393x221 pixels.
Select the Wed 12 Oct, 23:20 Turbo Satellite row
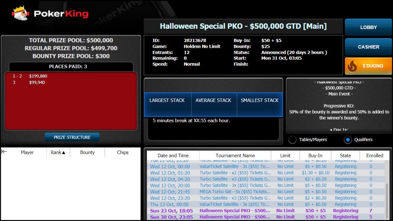tap(266, 198)
